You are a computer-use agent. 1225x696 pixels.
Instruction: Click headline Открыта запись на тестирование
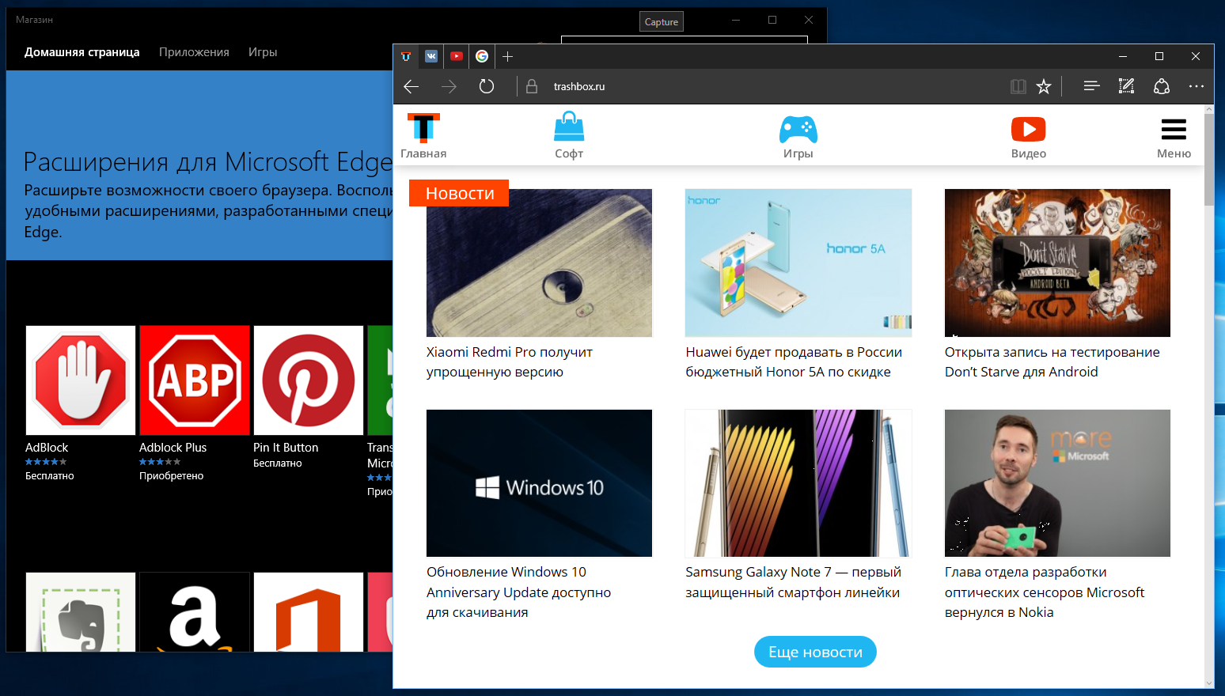[x=1052, y=362]
